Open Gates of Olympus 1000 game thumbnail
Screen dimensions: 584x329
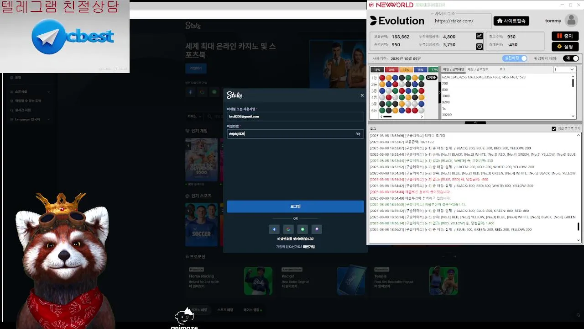point(201,160)
